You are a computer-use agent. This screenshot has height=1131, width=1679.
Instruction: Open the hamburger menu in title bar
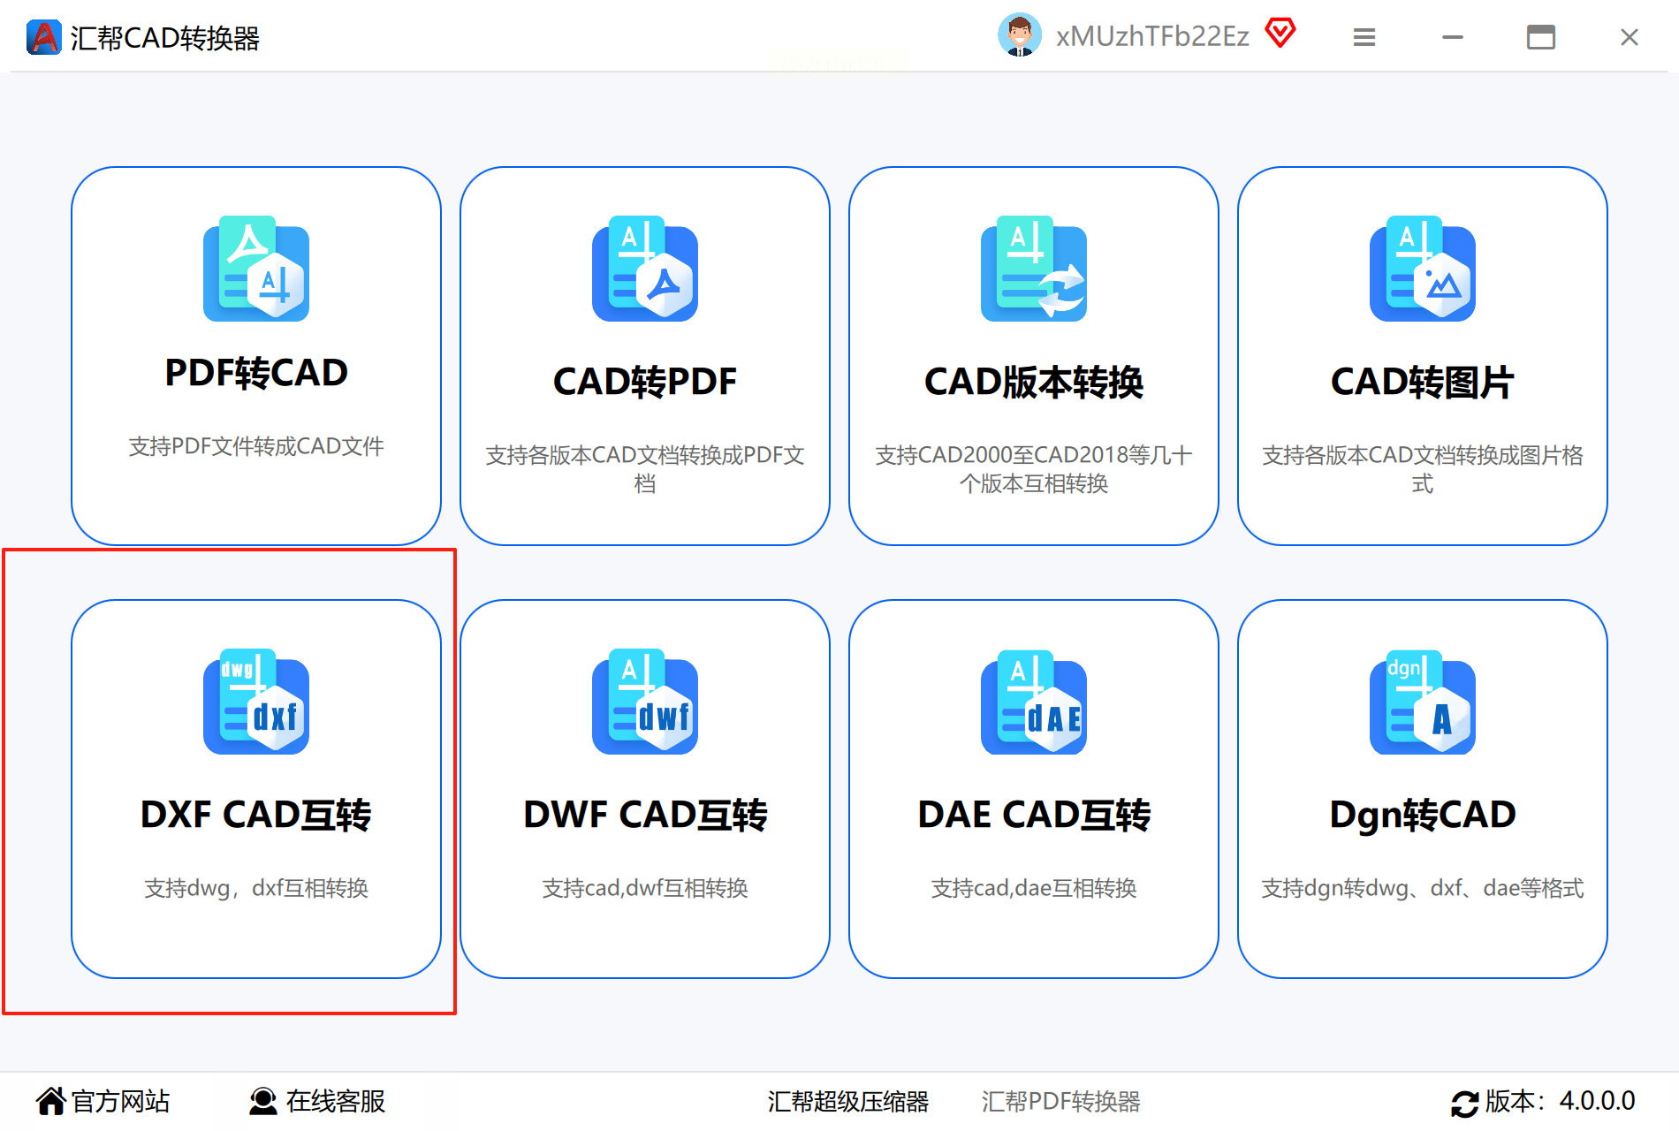1364,37
